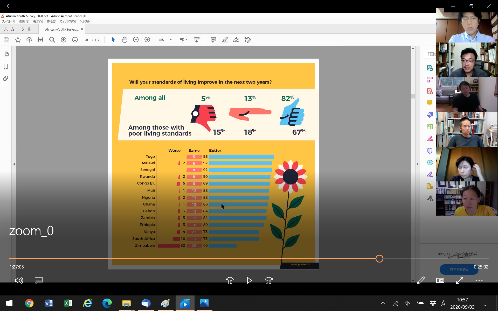Click the More Tools wrench icon
The height and width of the screenshot is (311, 498).
point(430,199)
